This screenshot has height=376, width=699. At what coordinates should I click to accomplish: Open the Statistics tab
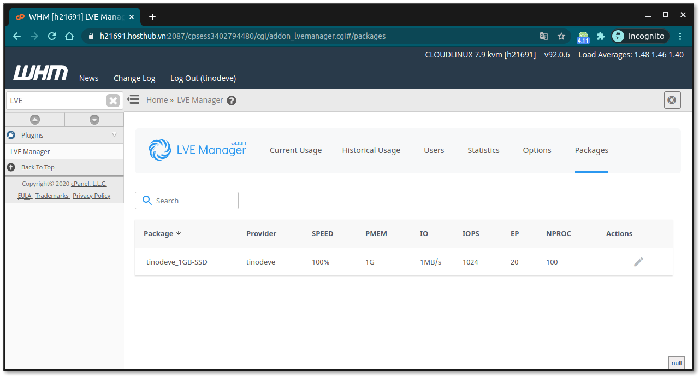coord(483,150)
